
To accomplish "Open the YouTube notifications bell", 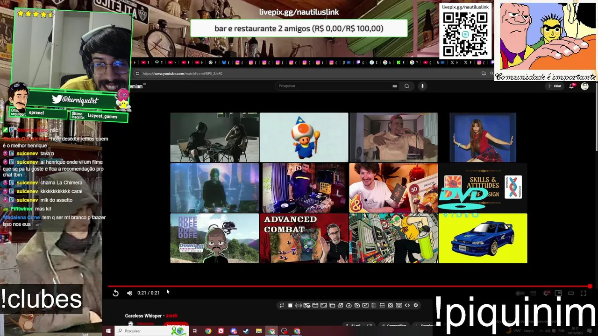I will (x=572, y=86).
